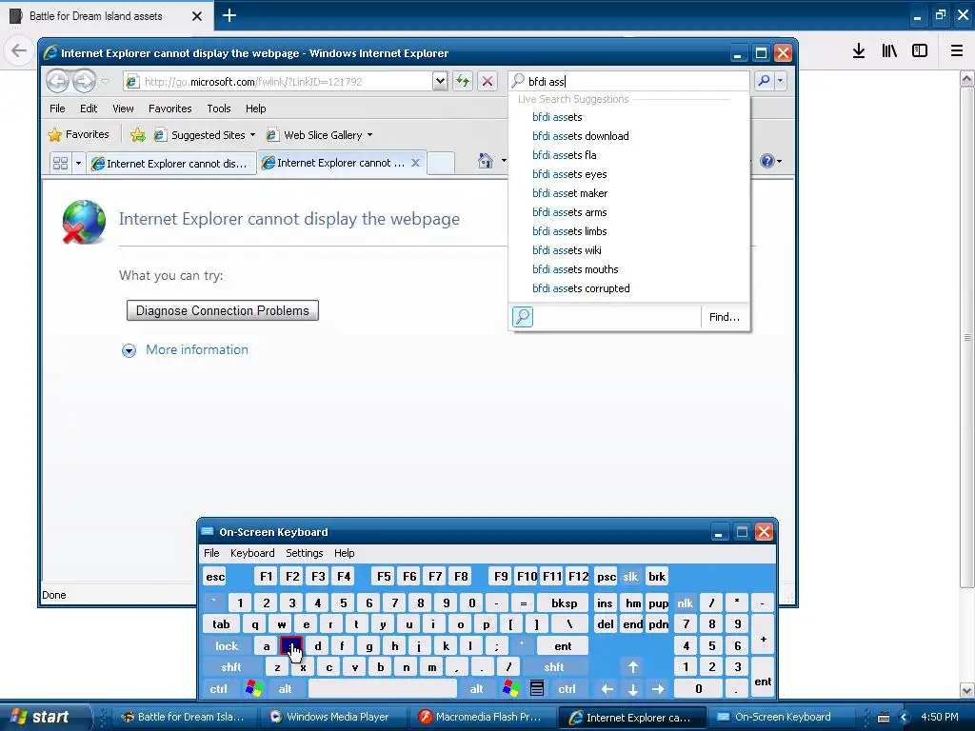Click the Add to Favorites Bar icon

[137, 134]
